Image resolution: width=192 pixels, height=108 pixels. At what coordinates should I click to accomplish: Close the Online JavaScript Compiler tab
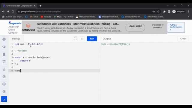tap(35, 6)
